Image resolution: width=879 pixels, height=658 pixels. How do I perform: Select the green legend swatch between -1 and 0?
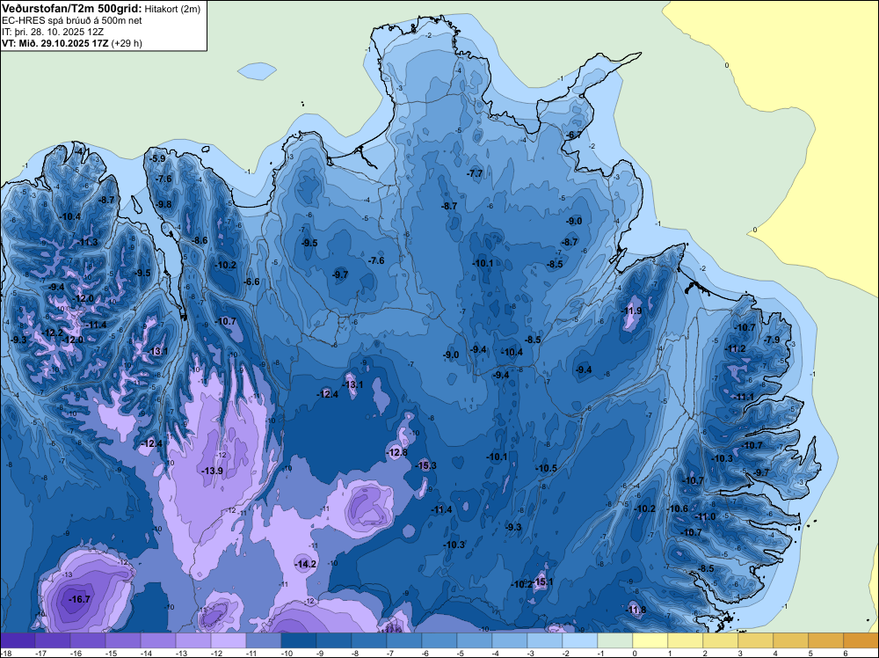coord(615,640)
